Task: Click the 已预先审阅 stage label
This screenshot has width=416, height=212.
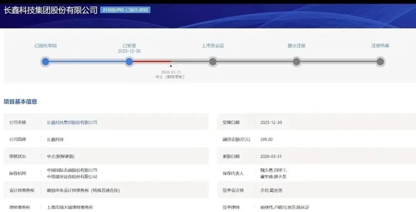Action: point(45,45)
